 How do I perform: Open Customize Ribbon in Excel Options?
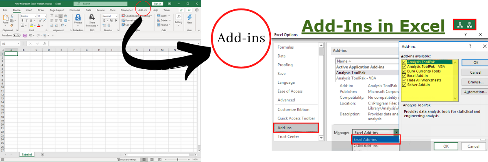(x=293, y=109)
